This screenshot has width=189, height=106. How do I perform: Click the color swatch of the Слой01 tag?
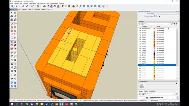[154, 36]
